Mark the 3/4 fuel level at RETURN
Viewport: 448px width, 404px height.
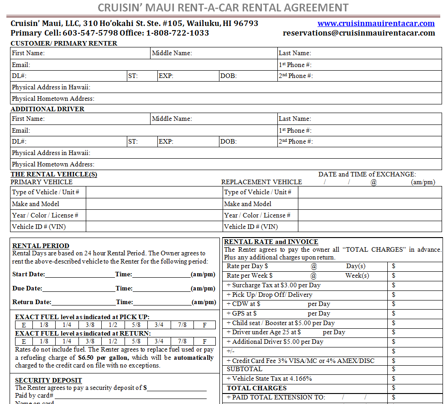coord(159,342)
